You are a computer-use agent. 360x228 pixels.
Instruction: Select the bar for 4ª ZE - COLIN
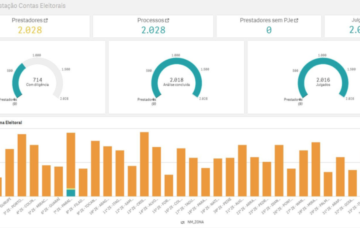(x=34, y=170)
